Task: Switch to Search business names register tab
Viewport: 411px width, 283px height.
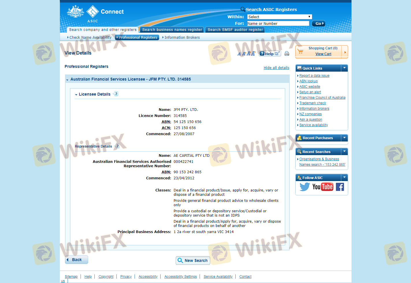Action: pos(172,30)
